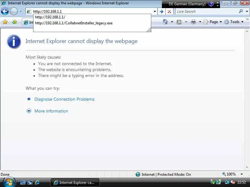Image resolution: width=250 pixels, height=187 pixels.
Task: Open the Page menu
Action: coord(213,22)
